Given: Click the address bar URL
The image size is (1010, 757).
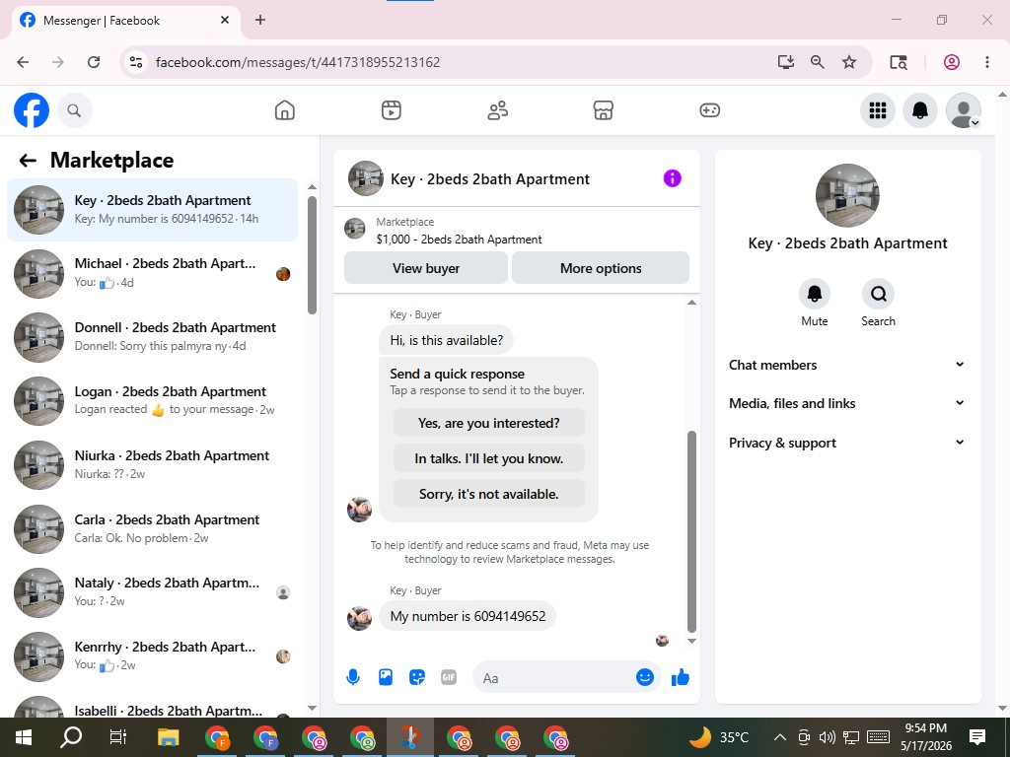Looking at the screenshot, I should pos(298,62).
